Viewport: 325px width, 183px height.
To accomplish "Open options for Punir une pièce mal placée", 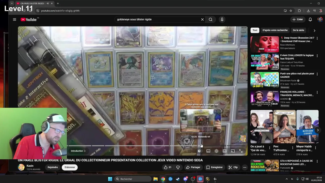I will click(x=317, y=74).
